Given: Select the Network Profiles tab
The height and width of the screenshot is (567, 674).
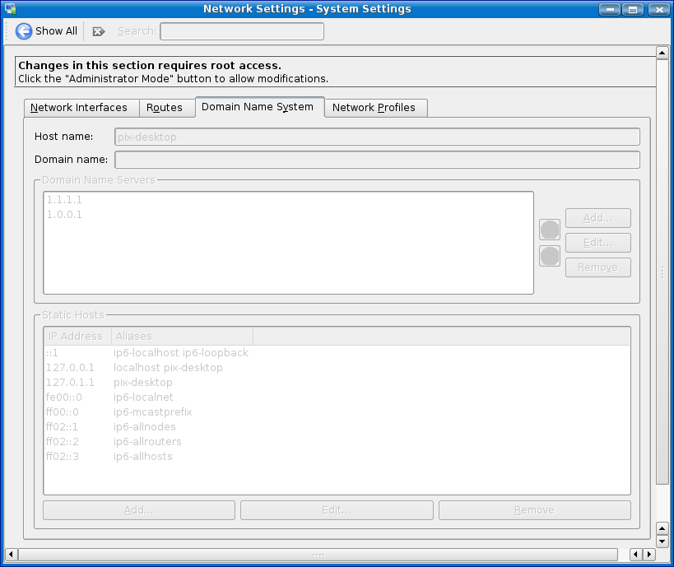Looking at the screenshot, I should point(374,108).
